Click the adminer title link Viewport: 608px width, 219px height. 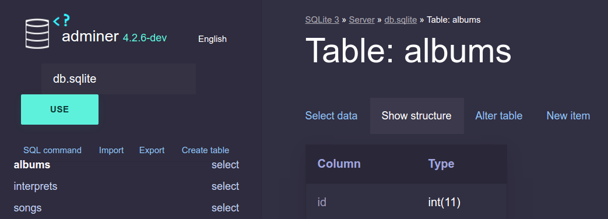pos(90,36)
